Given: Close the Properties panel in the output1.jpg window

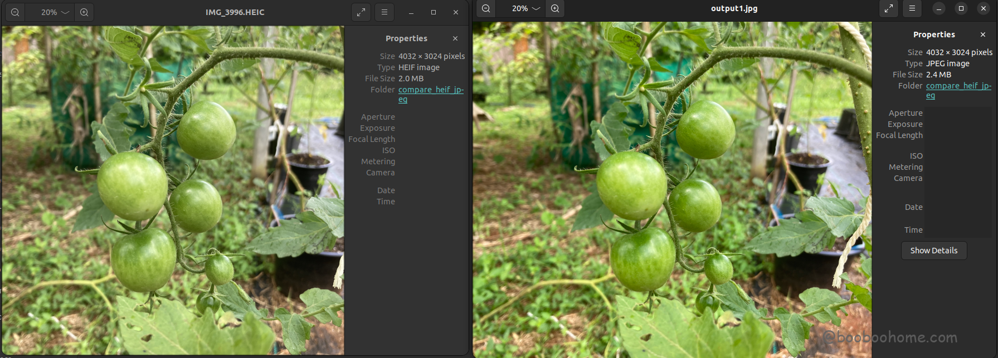Looking at the screenshot, I should 983,35.
